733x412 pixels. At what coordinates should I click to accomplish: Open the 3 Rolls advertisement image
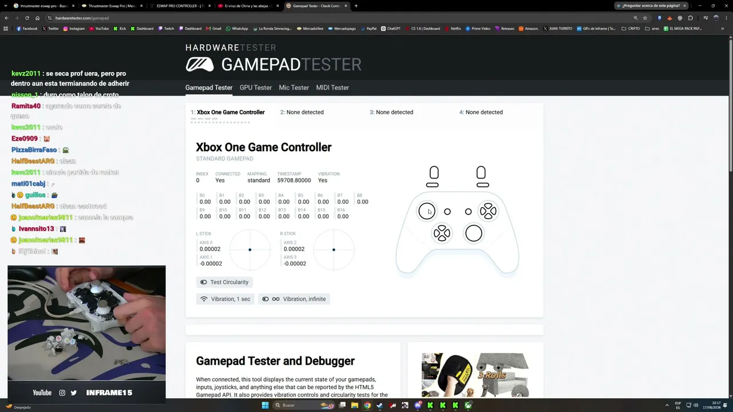click(475, 375)
